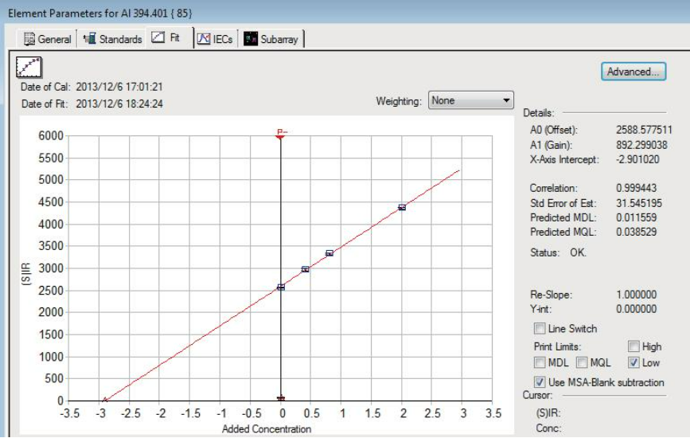Select the data point at concentration 2
Screen dimensions: 690x438
402,207
